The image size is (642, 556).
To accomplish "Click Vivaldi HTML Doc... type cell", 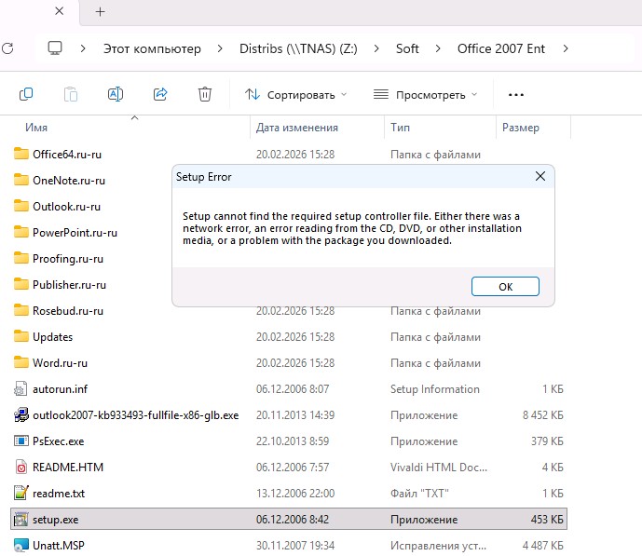I will pyautogui.click(x=439, y=468).
